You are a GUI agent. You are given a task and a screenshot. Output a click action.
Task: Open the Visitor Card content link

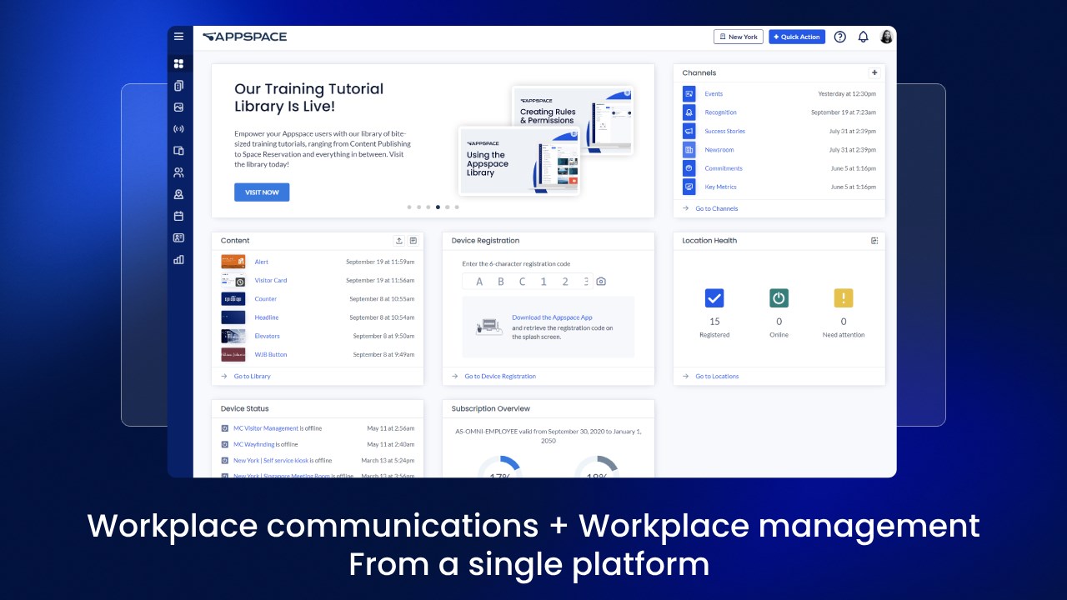(x=271, y=280)
